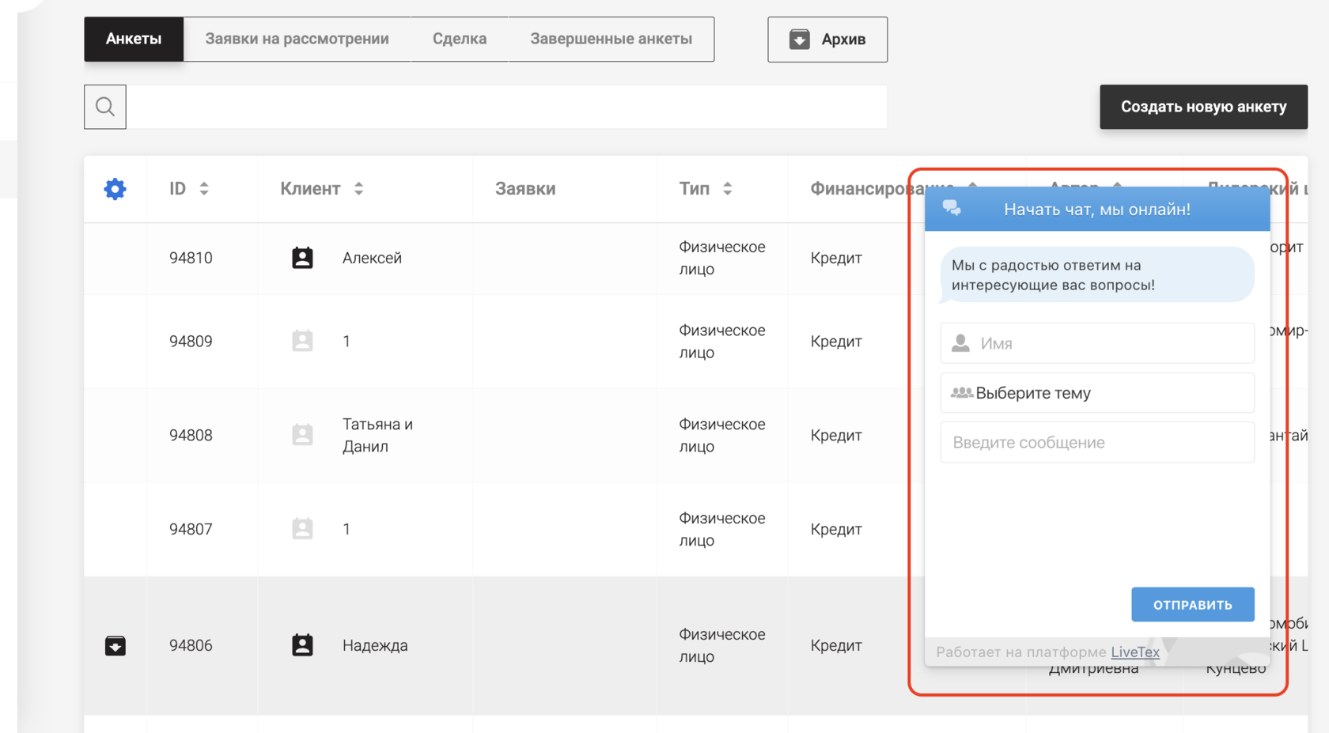Focus the Имя field in chat
1329x733 pixels.
pos(1107,343)
